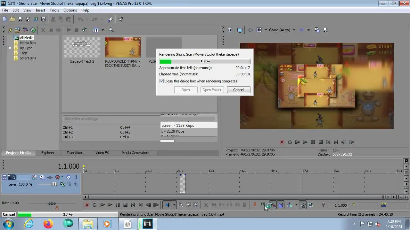Solo video track 1
410x230 pixels.
pos(76,177)
